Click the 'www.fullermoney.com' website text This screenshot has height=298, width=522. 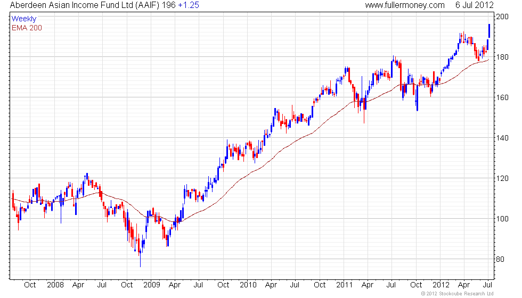pos(405,5)
